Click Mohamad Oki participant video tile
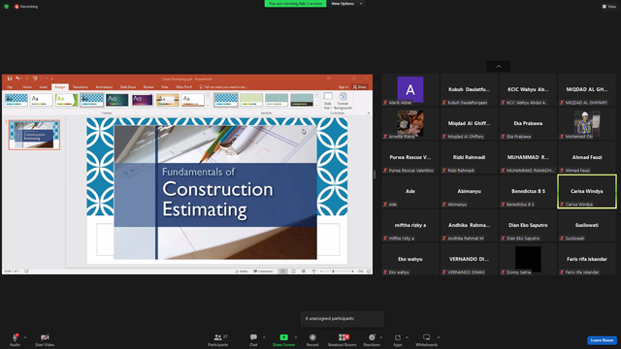Viewport: 621px width, 349px height. coord(587,124)
